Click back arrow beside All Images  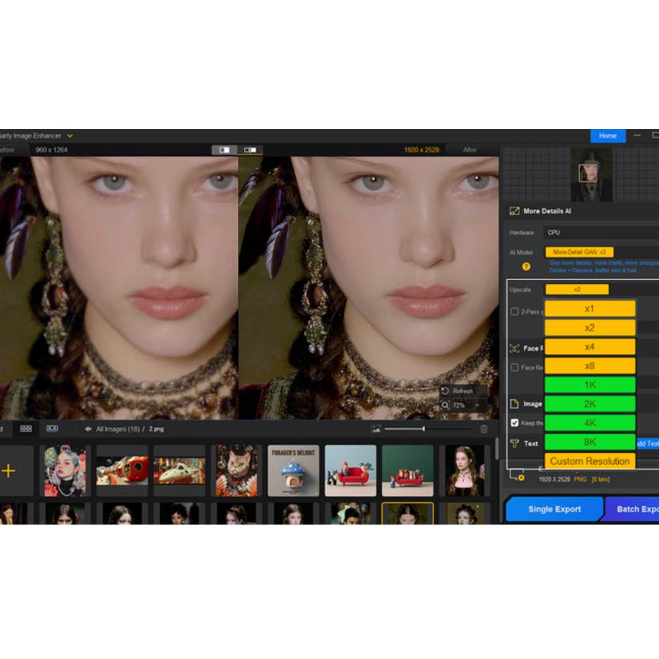click(88, 429)
